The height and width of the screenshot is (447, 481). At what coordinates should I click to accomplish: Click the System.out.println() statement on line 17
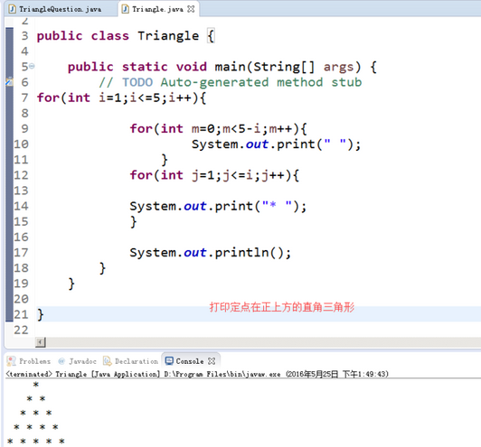click(210, 253)
